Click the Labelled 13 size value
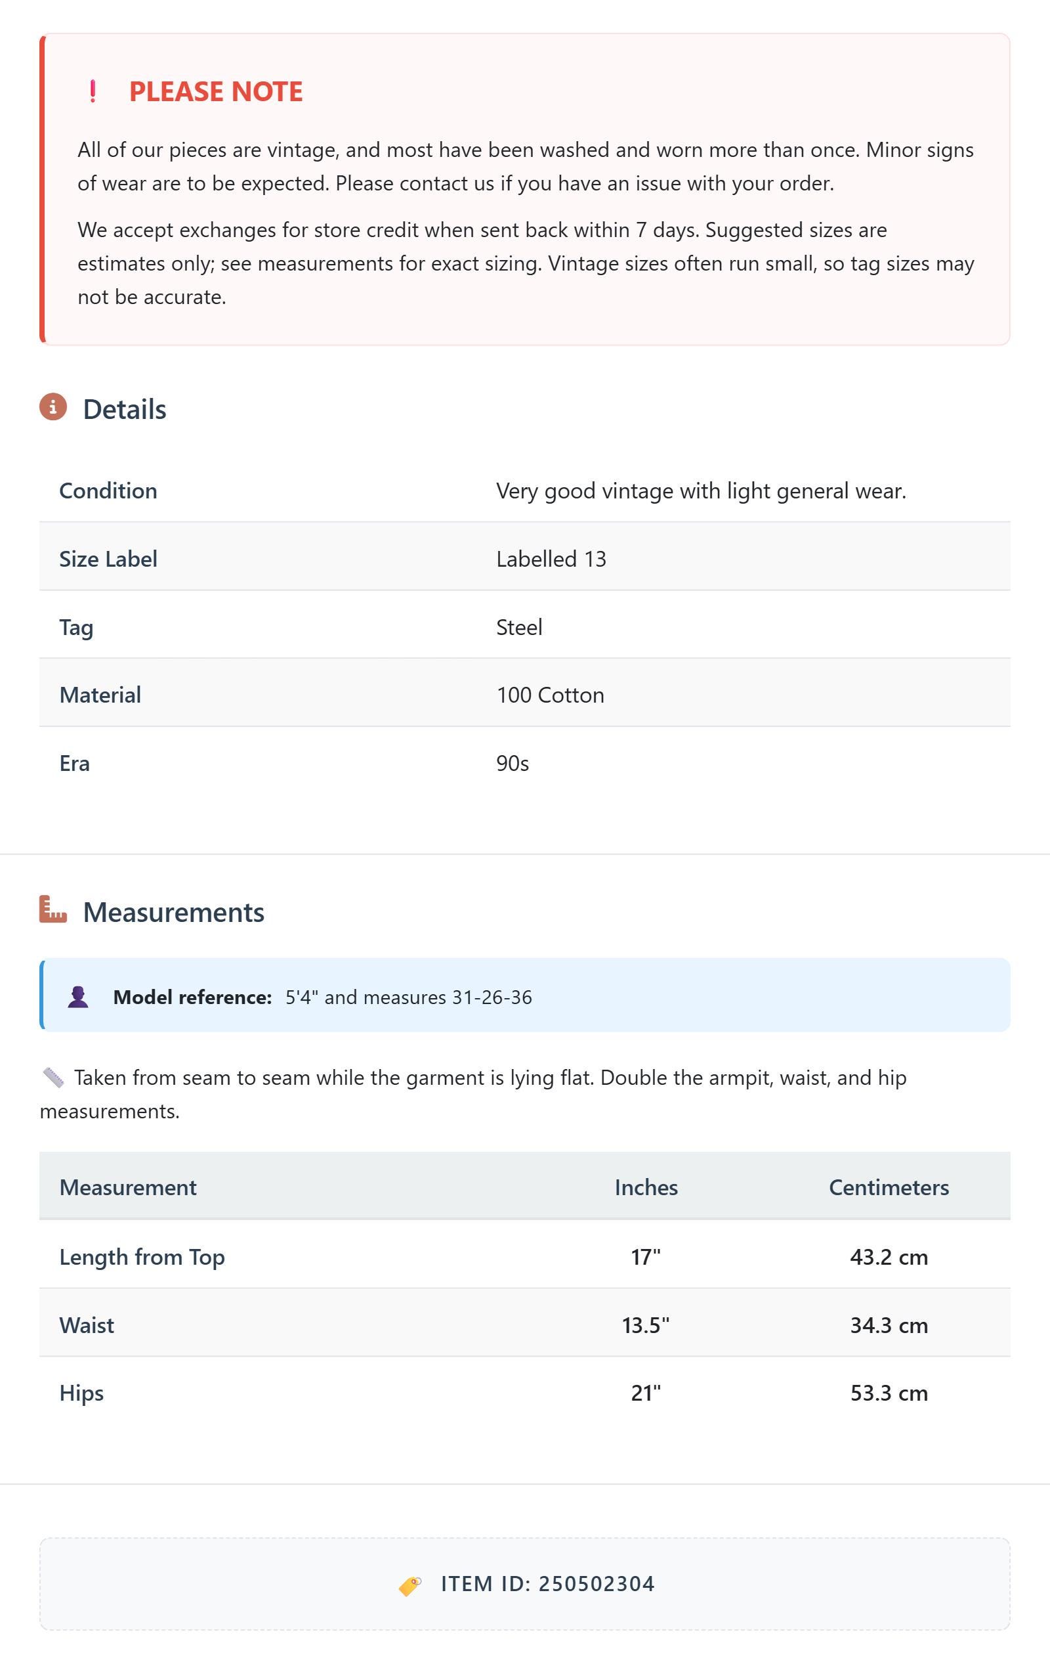This screenshot has width=1050, height=1664. 551,559
